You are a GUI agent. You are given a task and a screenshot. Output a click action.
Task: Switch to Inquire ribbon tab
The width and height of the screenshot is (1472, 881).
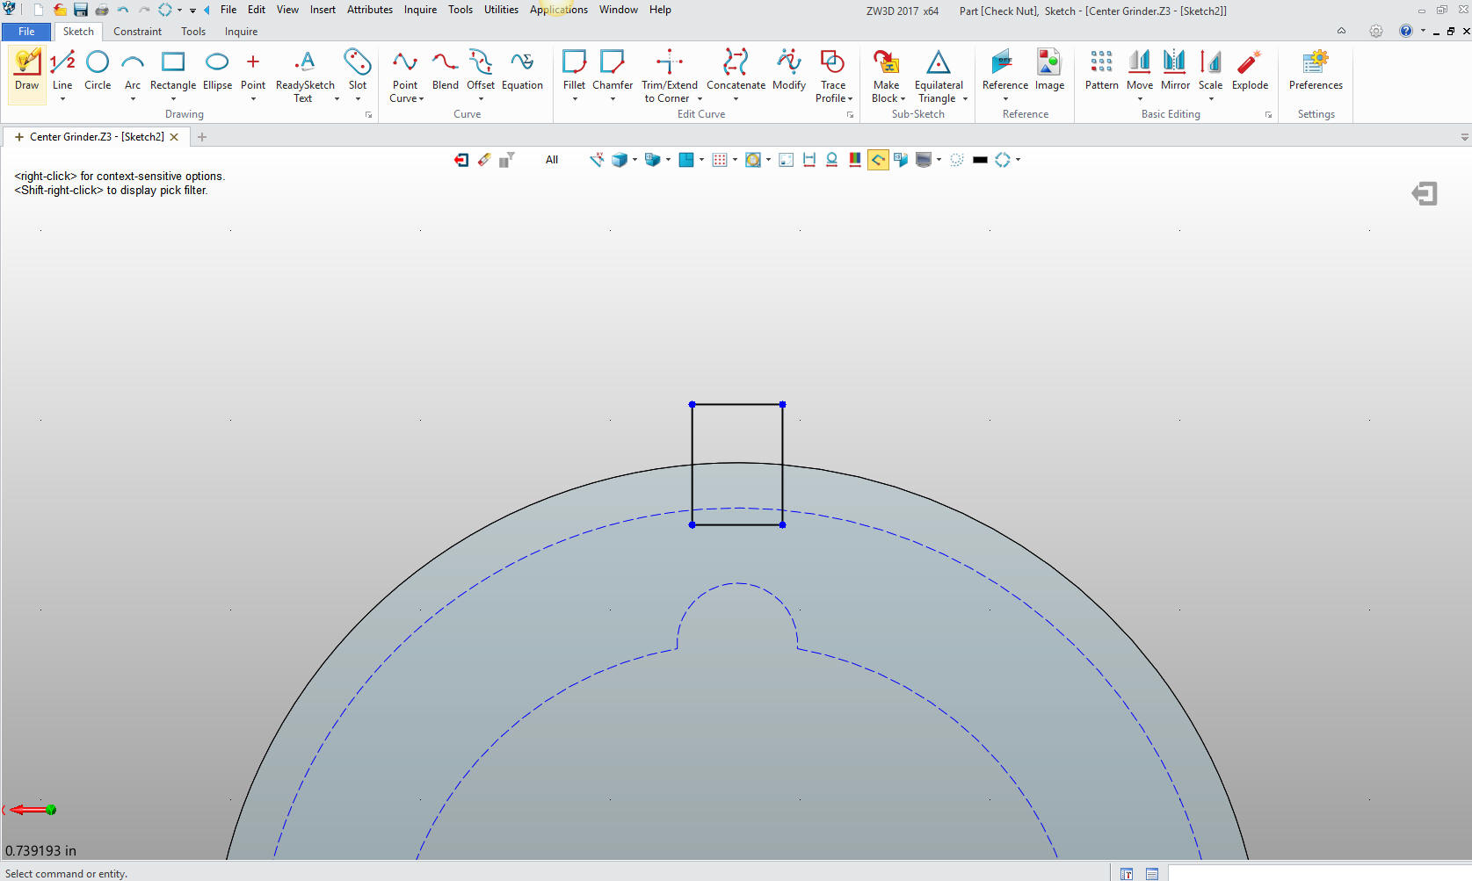click(x=241, y=32)
